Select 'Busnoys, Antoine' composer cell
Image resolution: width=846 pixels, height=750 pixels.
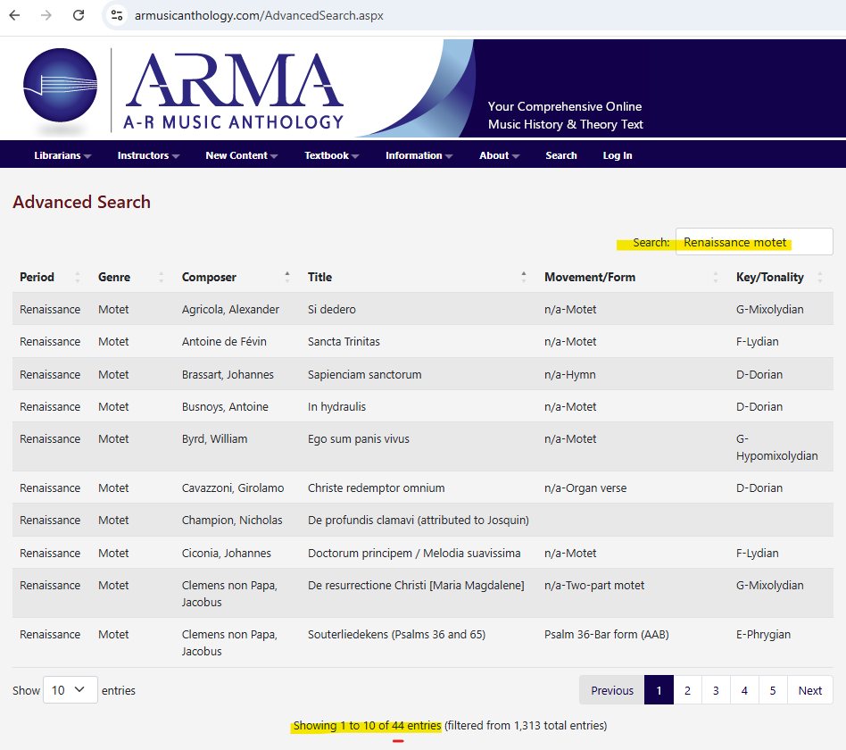pos(225,406)
